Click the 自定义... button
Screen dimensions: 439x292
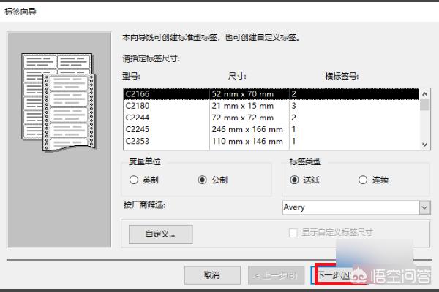(x=158, y=234)
